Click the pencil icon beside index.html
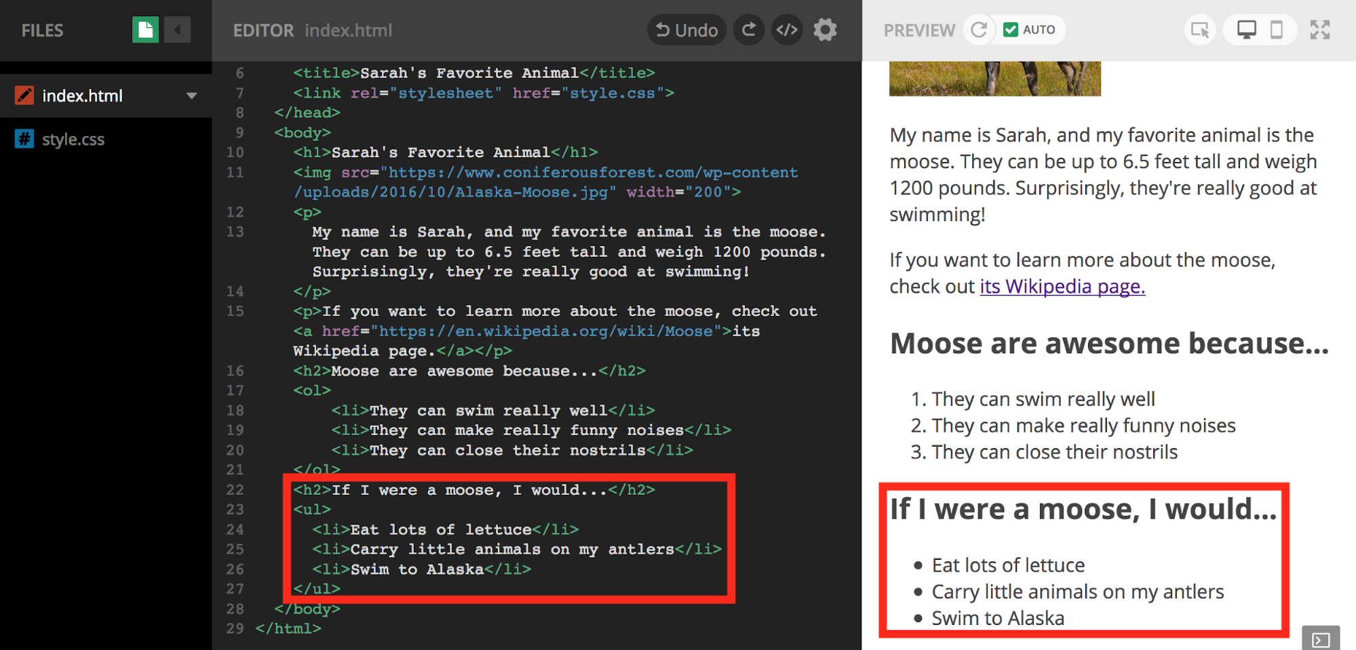This screenshot has height=650, width=1356. [24, 96]
